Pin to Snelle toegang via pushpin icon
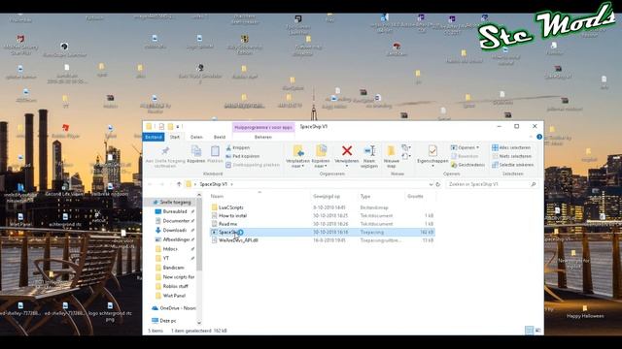Screen dimensions: 622x349 tap(165, 151)
